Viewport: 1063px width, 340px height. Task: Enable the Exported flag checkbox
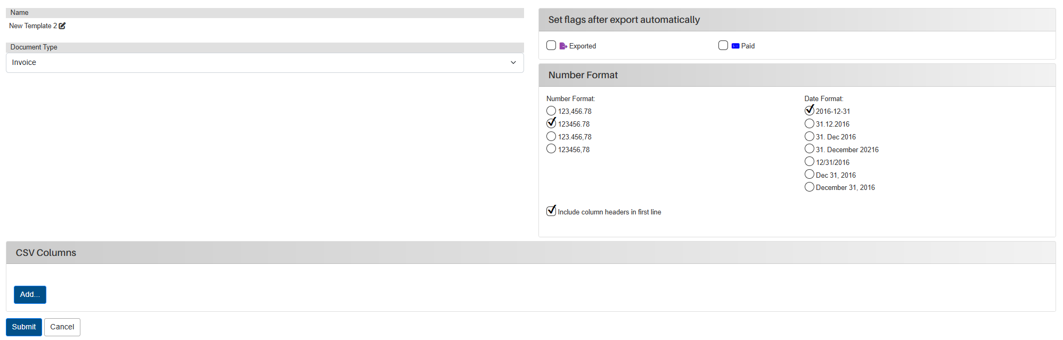[x=551, y=45]
